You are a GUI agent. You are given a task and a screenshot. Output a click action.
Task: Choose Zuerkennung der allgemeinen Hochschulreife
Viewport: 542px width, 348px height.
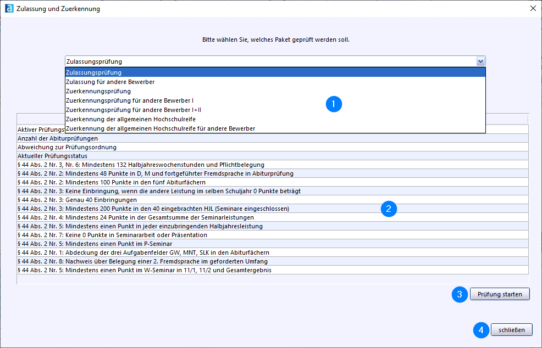coord(275,119)
